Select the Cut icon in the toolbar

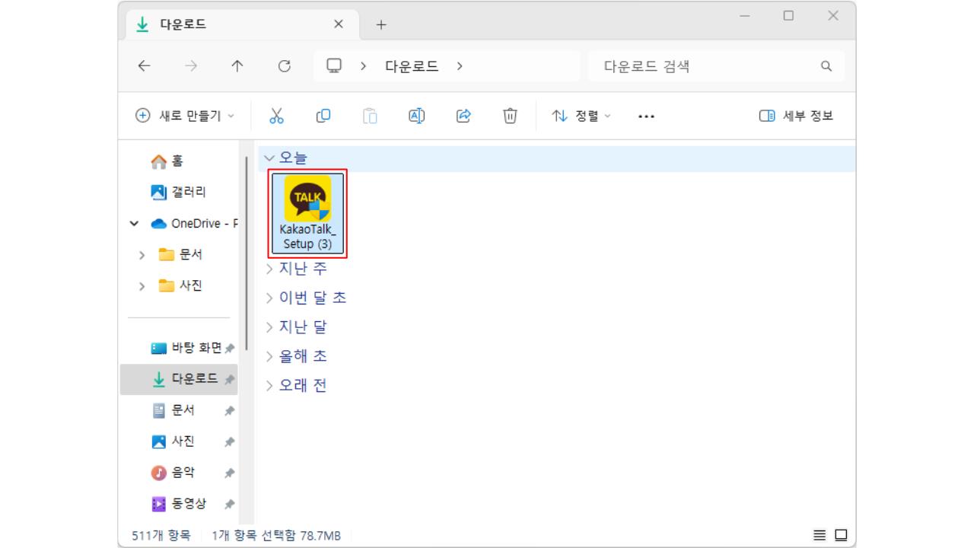pos(278,116)
